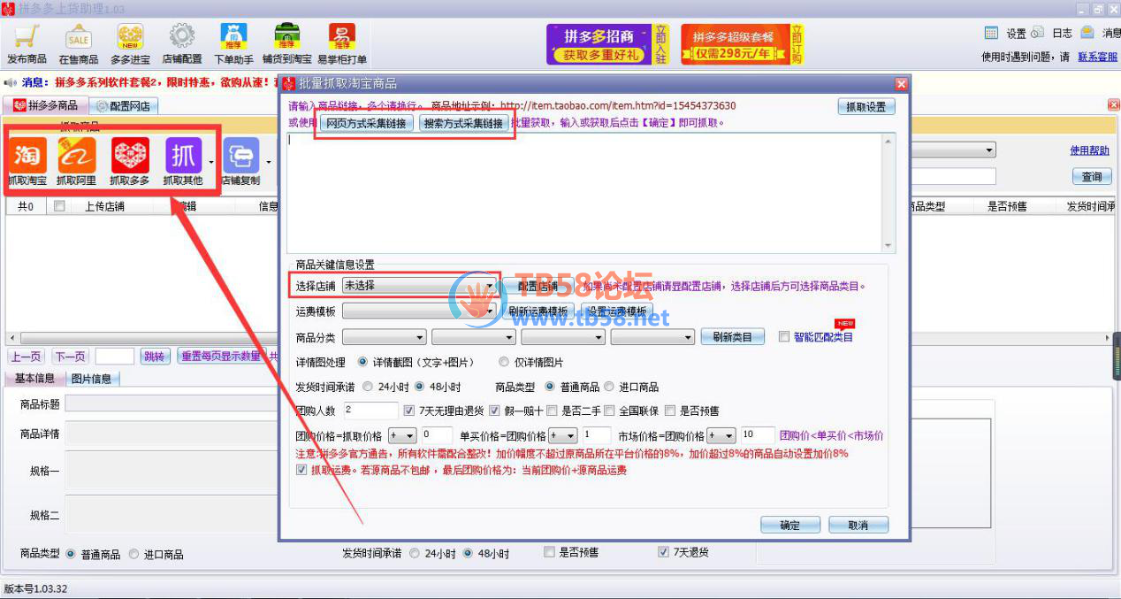Open 店铺配置 gear icon
The image size is (1121, 599).
click(182, 43)
